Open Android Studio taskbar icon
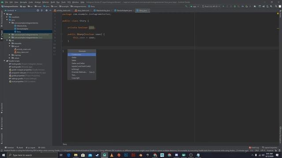Screen dimensions: 282x158 104,155
